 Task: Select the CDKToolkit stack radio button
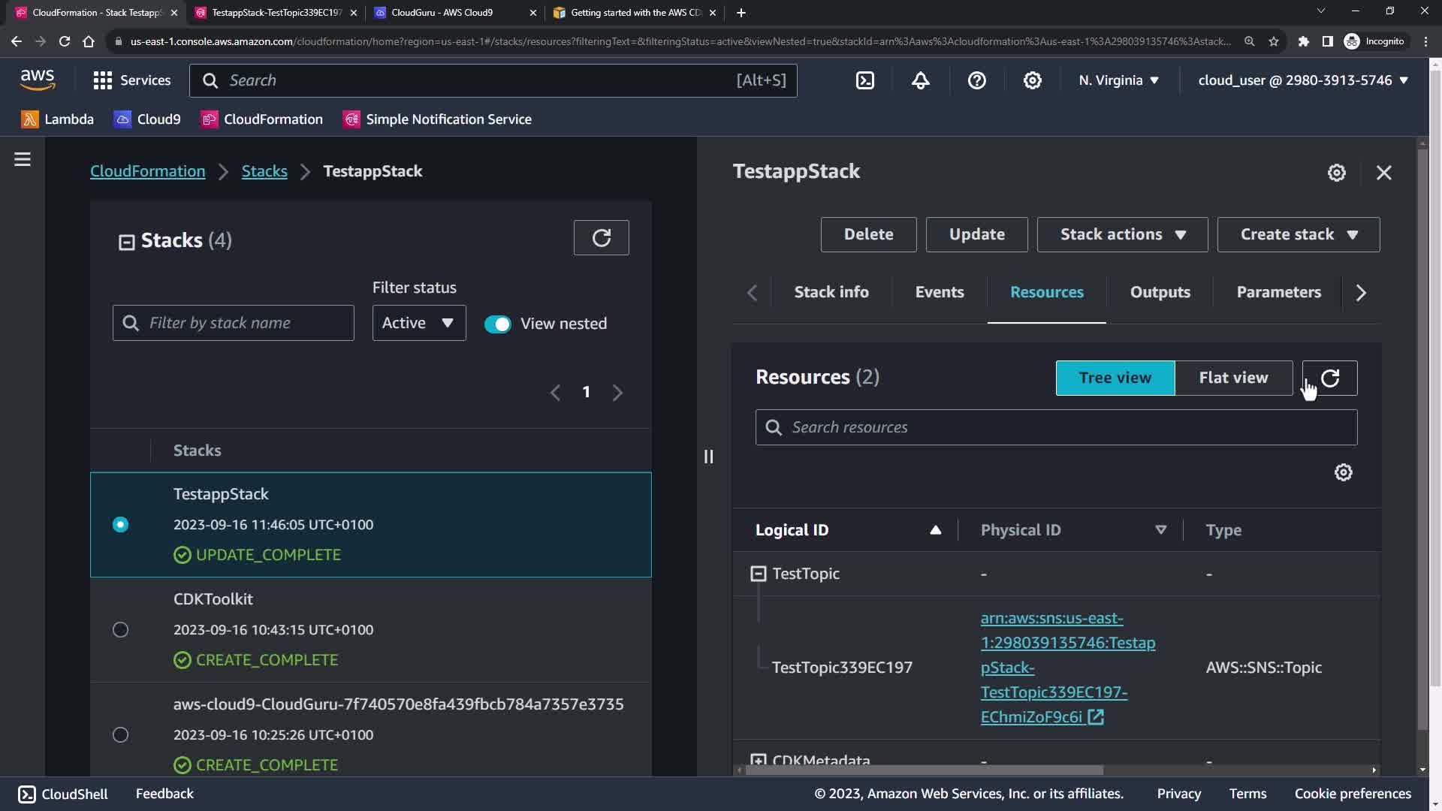coord(120,629)
